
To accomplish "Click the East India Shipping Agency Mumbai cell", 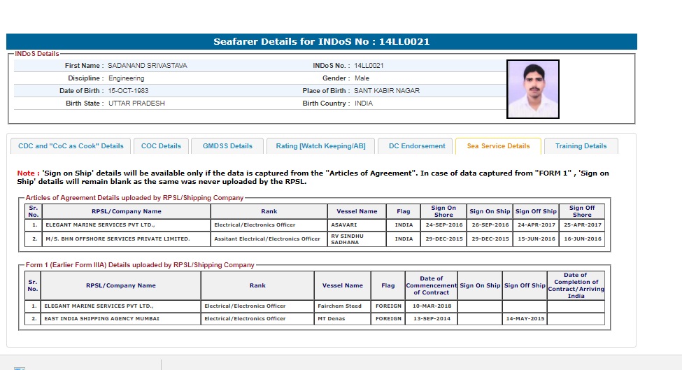I will [x=101, y=318].
